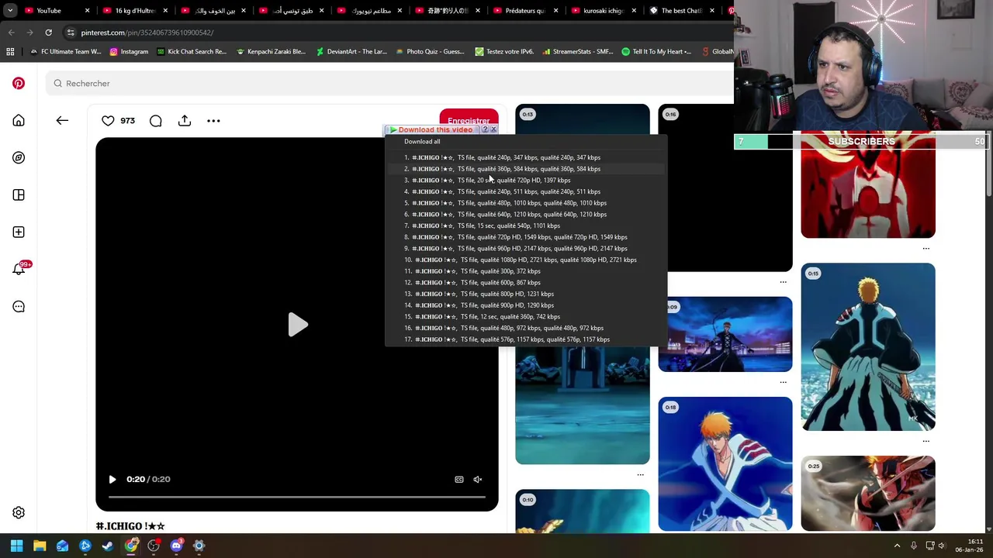Like the pin with heart icon
993x558 pixels.
(x=108, y=120)
